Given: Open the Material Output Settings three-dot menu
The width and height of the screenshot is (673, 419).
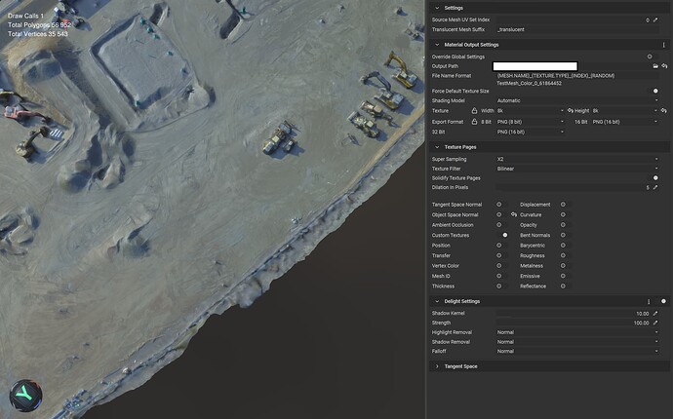Looking at the screenshot, I should click(663, 45).
